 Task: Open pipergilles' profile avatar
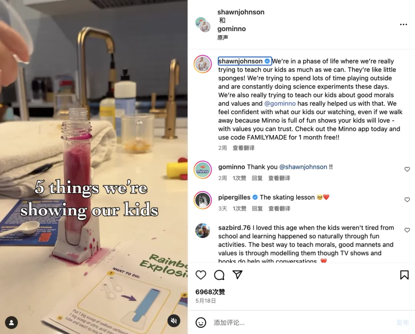point(203,200)
